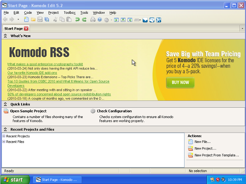Image resolution: width=246 pixels, height=184 pixels.
Task: Click the taskbar clock showing 10:39 PM
Action: [x=235, y=180]
